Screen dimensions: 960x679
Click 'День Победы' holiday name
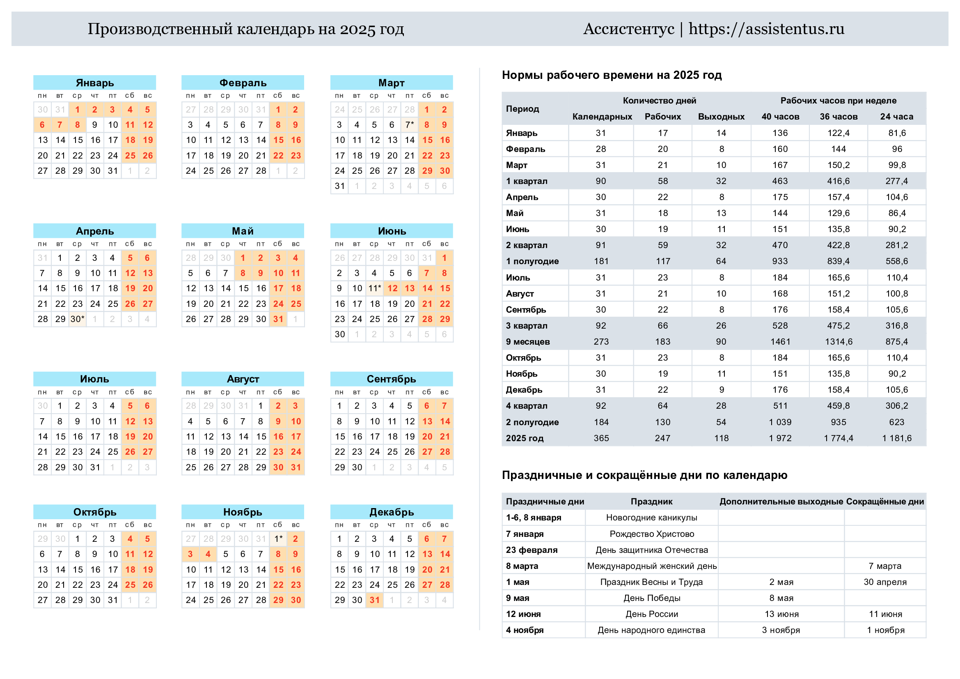pyautogui.click(x=651, y=598)
